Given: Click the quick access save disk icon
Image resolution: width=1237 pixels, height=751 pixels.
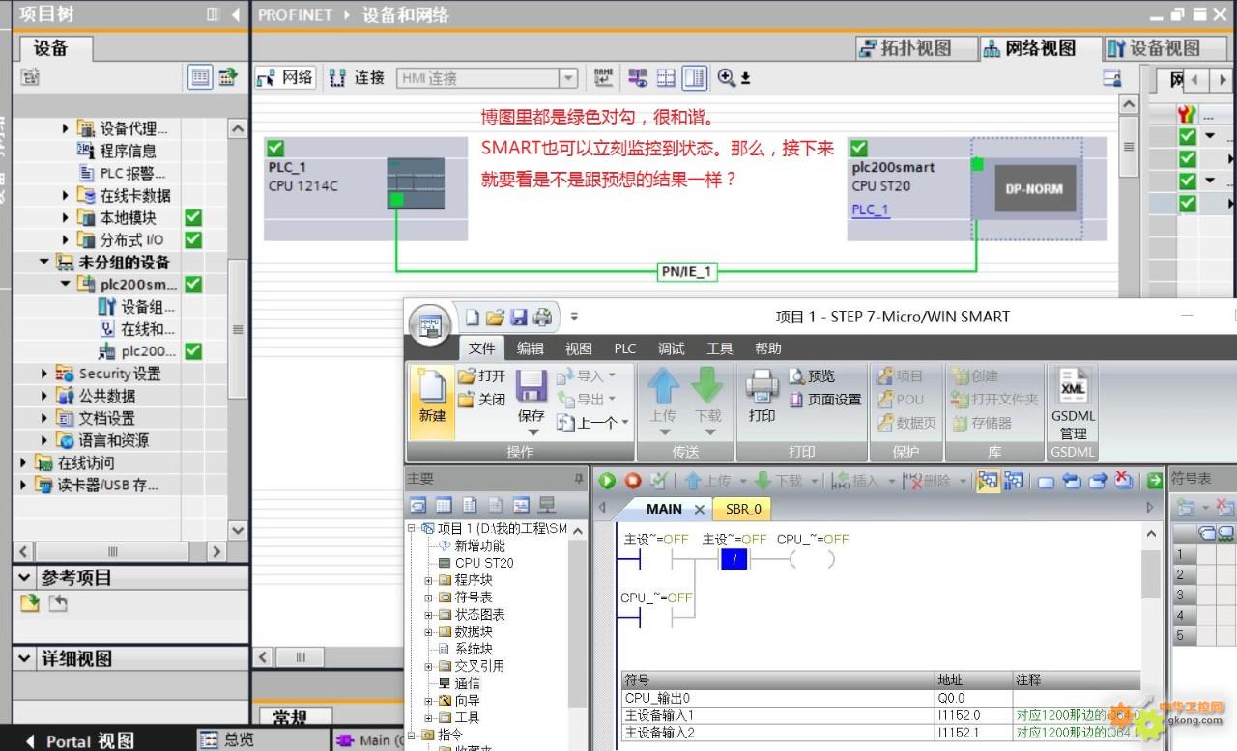Looking at the screenshot, I should click(518, 317).
